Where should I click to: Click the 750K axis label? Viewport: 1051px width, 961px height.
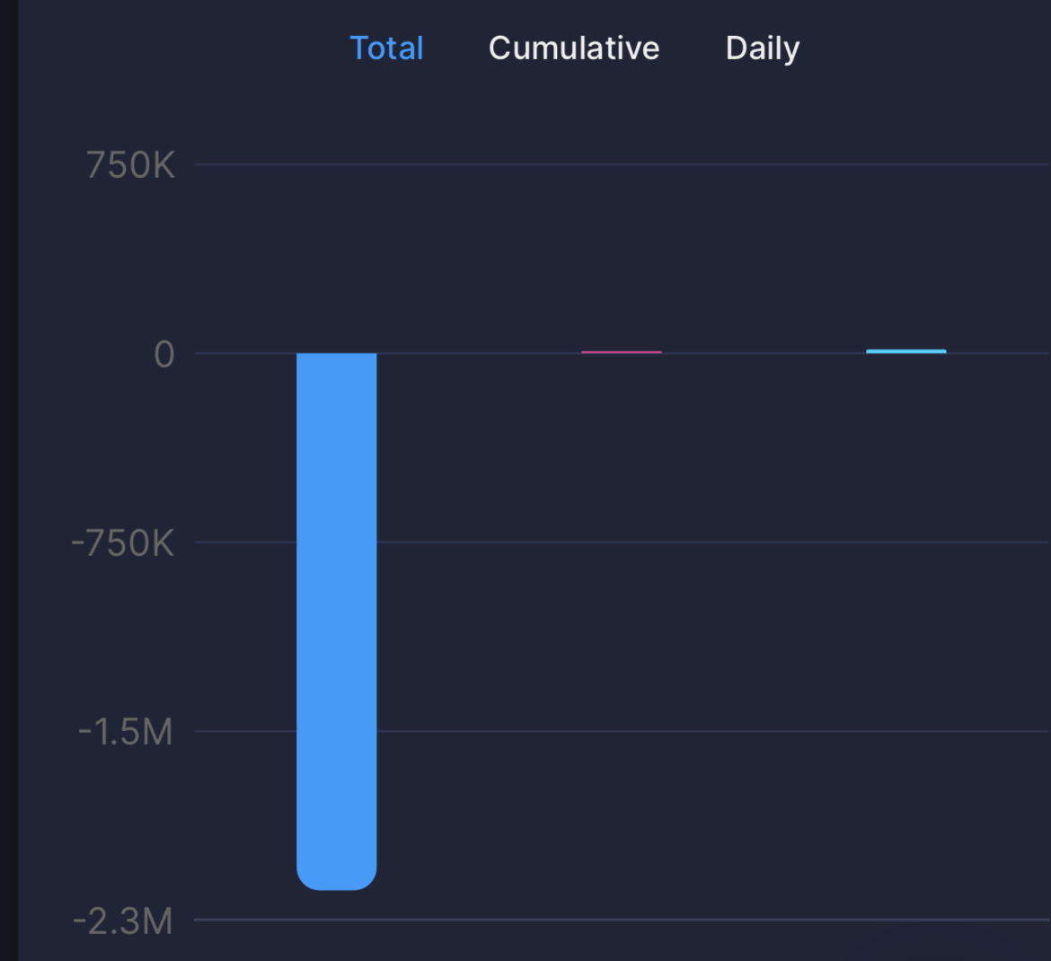[131, 165]
